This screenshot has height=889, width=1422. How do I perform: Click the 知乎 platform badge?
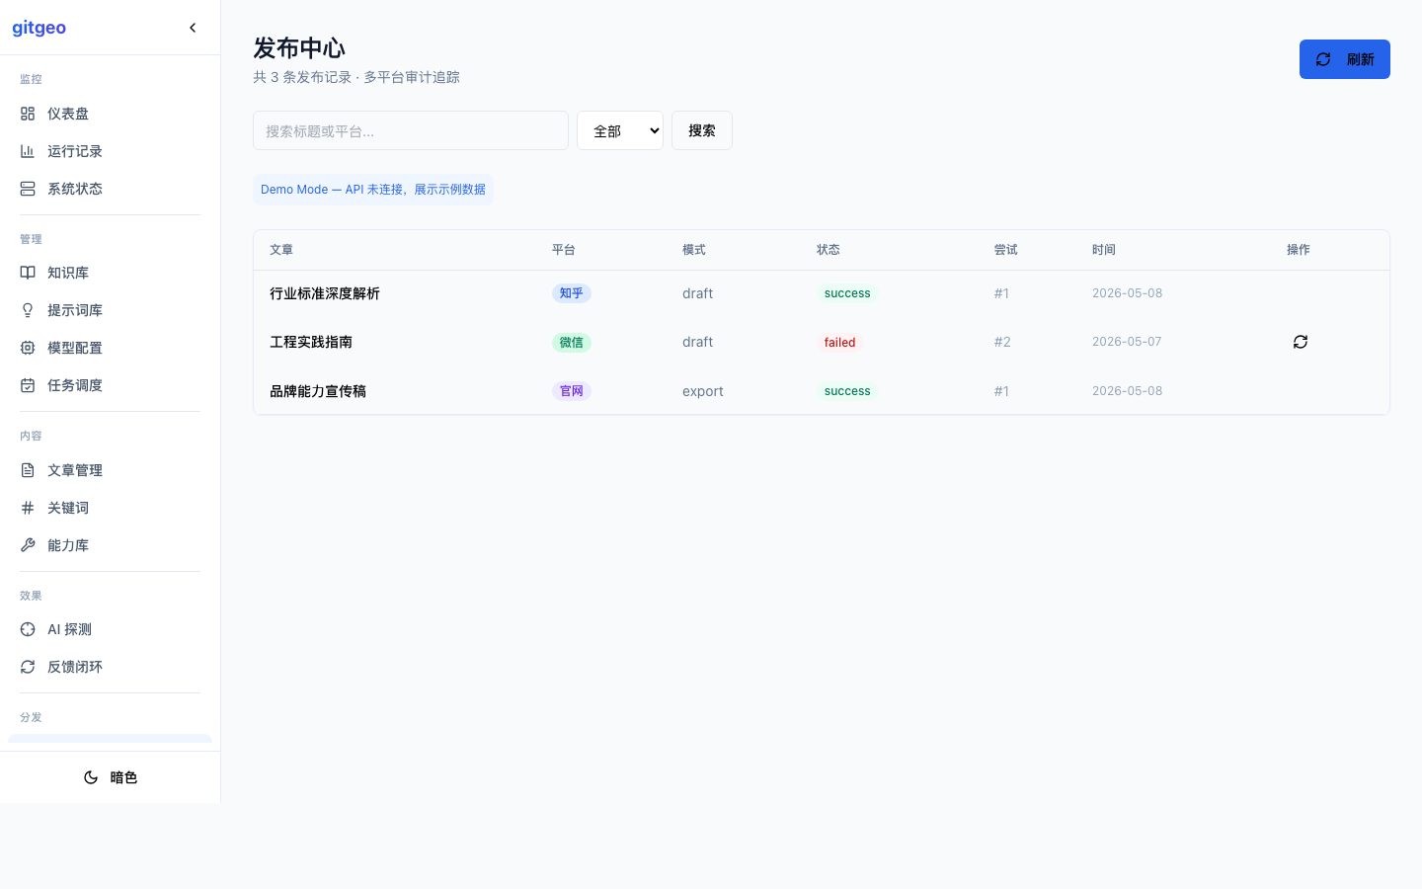[572, 293]
